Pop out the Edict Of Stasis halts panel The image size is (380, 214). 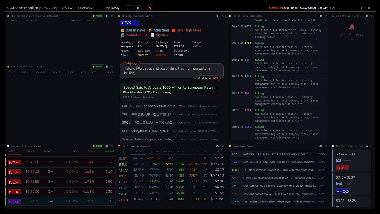[x=371, y=16]
